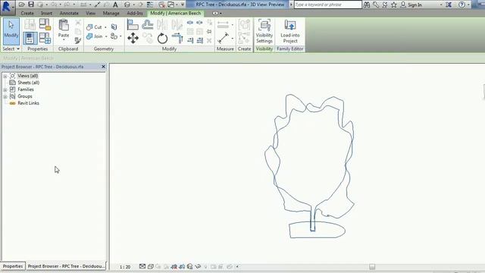This screenshot has width=485, height=273.
Task: Select the Trim/Extend to Corner tool
Action: pyautogui.click(x=177, y=38)
